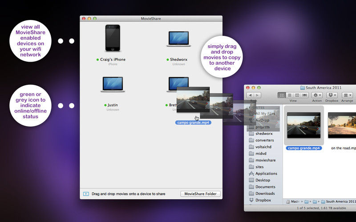Select the on the road video thumbnail
This screenshot has width=356, height=222.
(x=342, y=125)
